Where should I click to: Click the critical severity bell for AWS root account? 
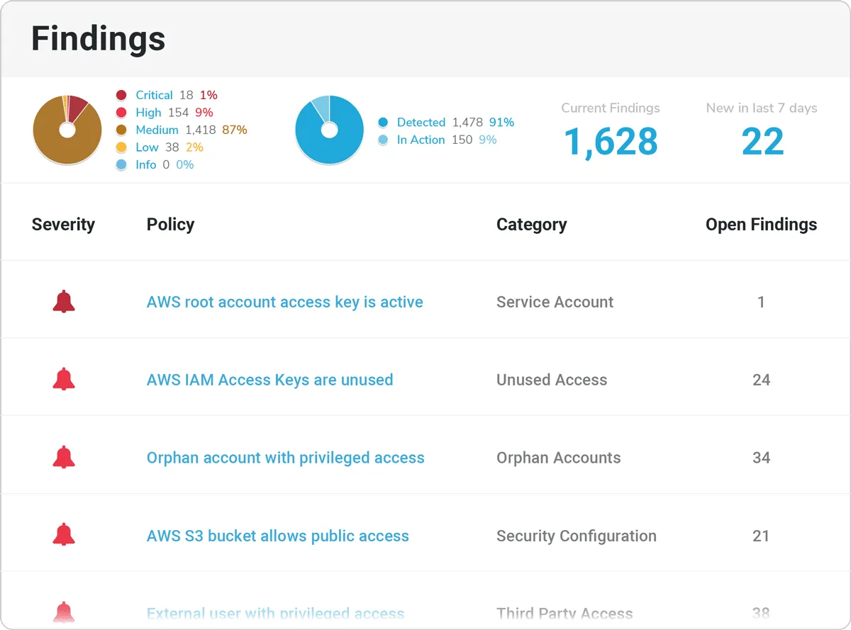(64, 302)
